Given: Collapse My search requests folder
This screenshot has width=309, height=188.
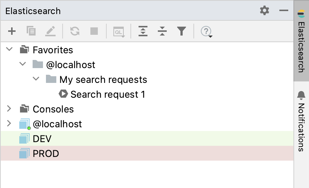Looking at the screenshot, I should click(x=36, y=79).
